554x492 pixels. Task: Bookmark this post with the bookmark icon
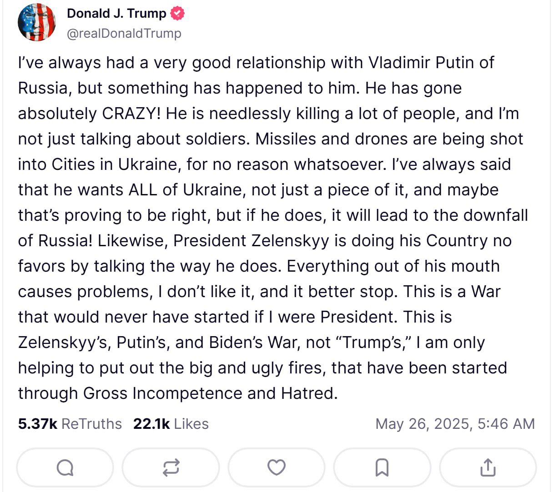[x=382, y=467]
